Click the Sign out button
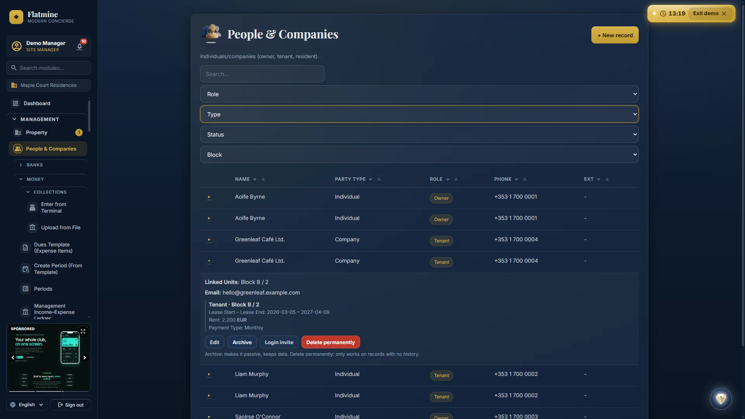This screenshot has height=419, width=745. click(71, 405)
